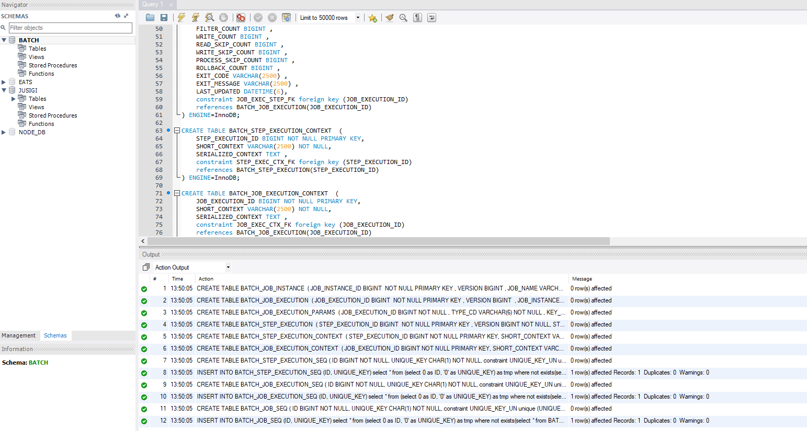Select output row 6 BATCH_JOB_EXECUTION_CONTEXT

(473, 348)
